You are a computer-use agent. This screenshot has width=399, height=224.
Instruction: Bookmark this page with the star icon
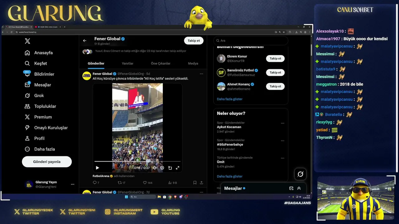[283, 32]
